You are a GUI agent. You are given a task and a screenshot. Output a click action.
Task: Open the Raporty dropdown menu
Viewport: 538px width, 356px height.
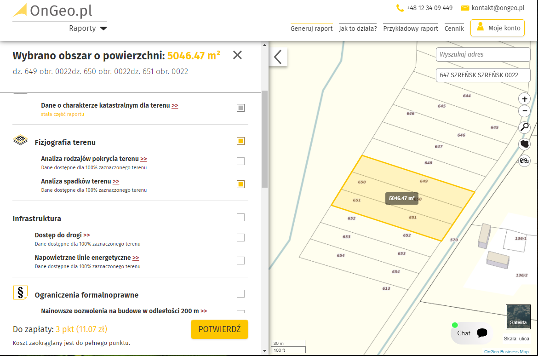tap(88, 29)
